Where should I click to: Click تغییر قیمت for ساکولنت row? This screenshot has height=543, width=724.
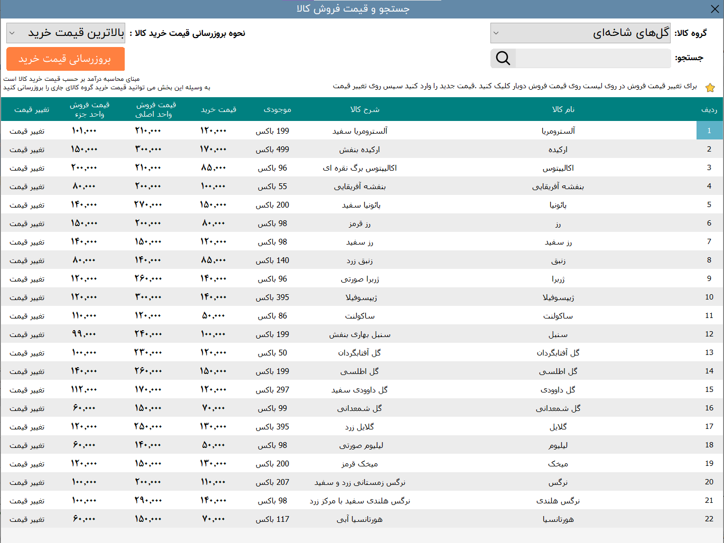click(27, 316)
